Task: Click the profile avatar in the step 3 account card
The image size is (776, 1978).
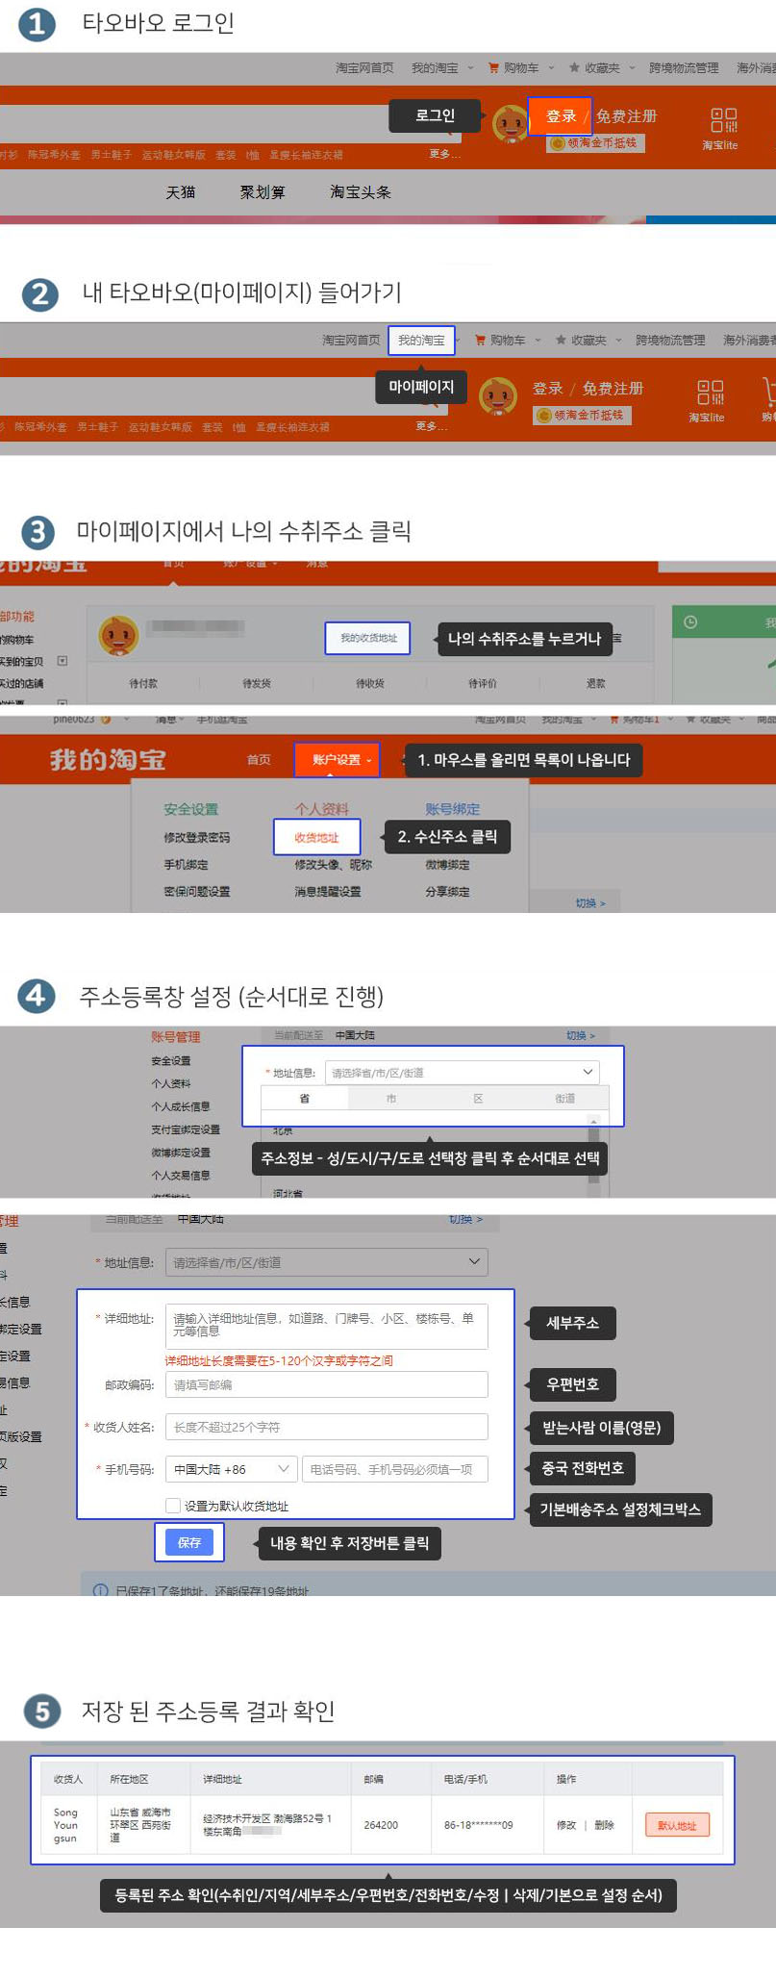Action: point(118,636)
